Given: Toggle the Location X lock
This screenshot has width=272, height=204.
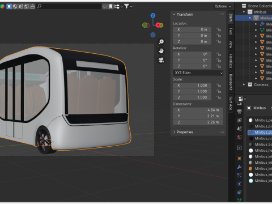Looking at the screenshot, I should (219, 29).
